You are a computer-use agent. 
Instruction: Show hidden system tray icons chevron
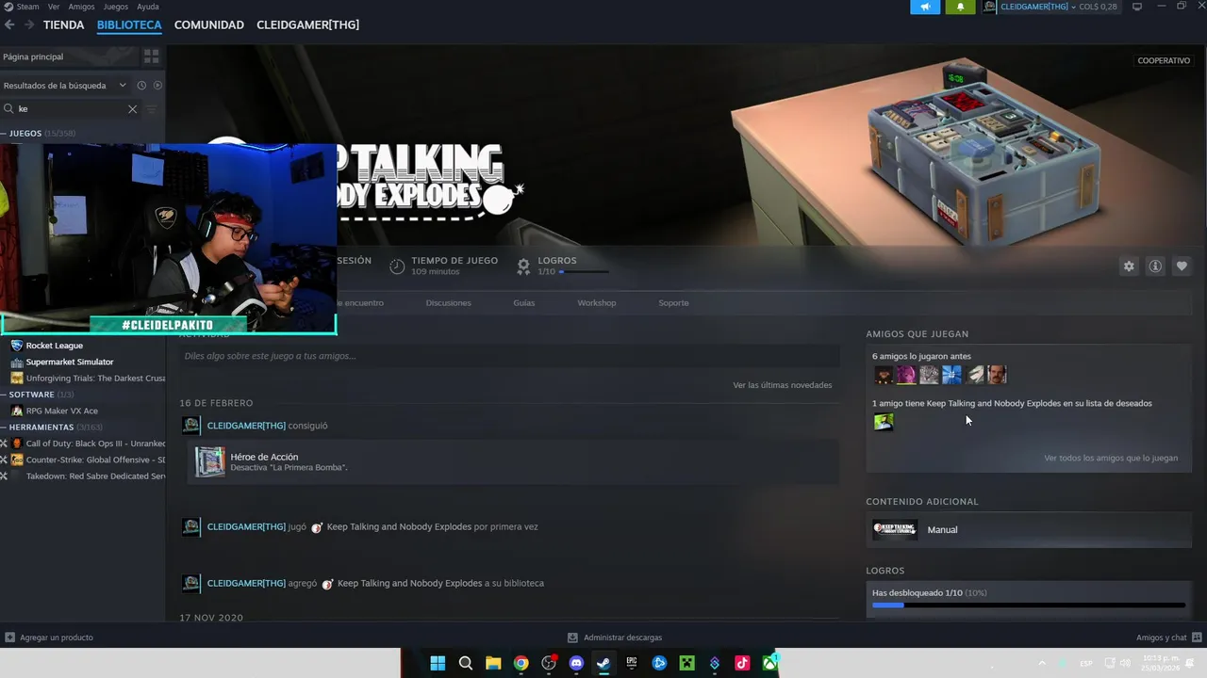[x=1042, y=663]
